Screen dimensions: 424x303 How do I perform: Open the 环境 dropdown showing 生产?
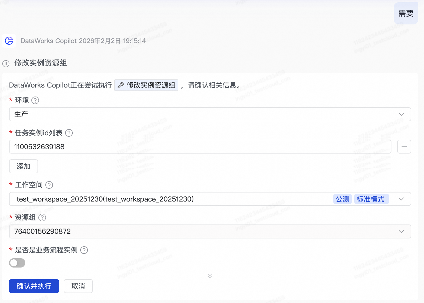pos(210,114)
